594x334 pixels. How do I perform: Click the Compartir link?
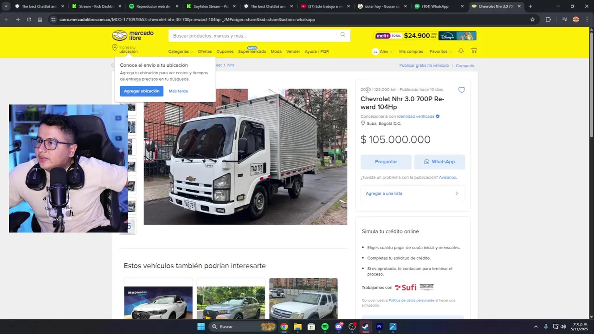point(465,65)
